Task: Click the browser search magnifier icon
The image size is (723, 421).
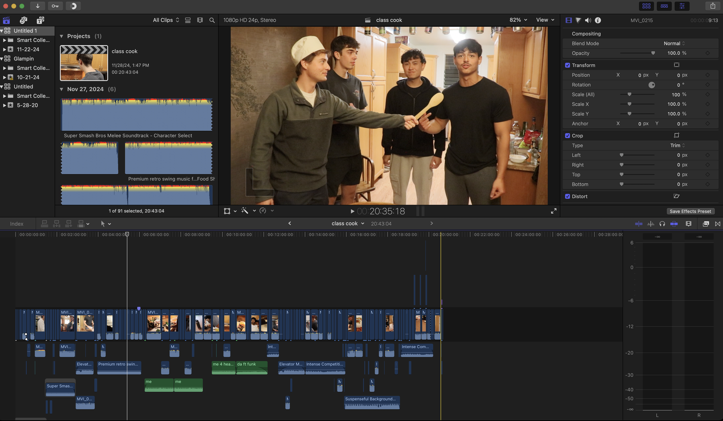Action: [x=212, y=20]
